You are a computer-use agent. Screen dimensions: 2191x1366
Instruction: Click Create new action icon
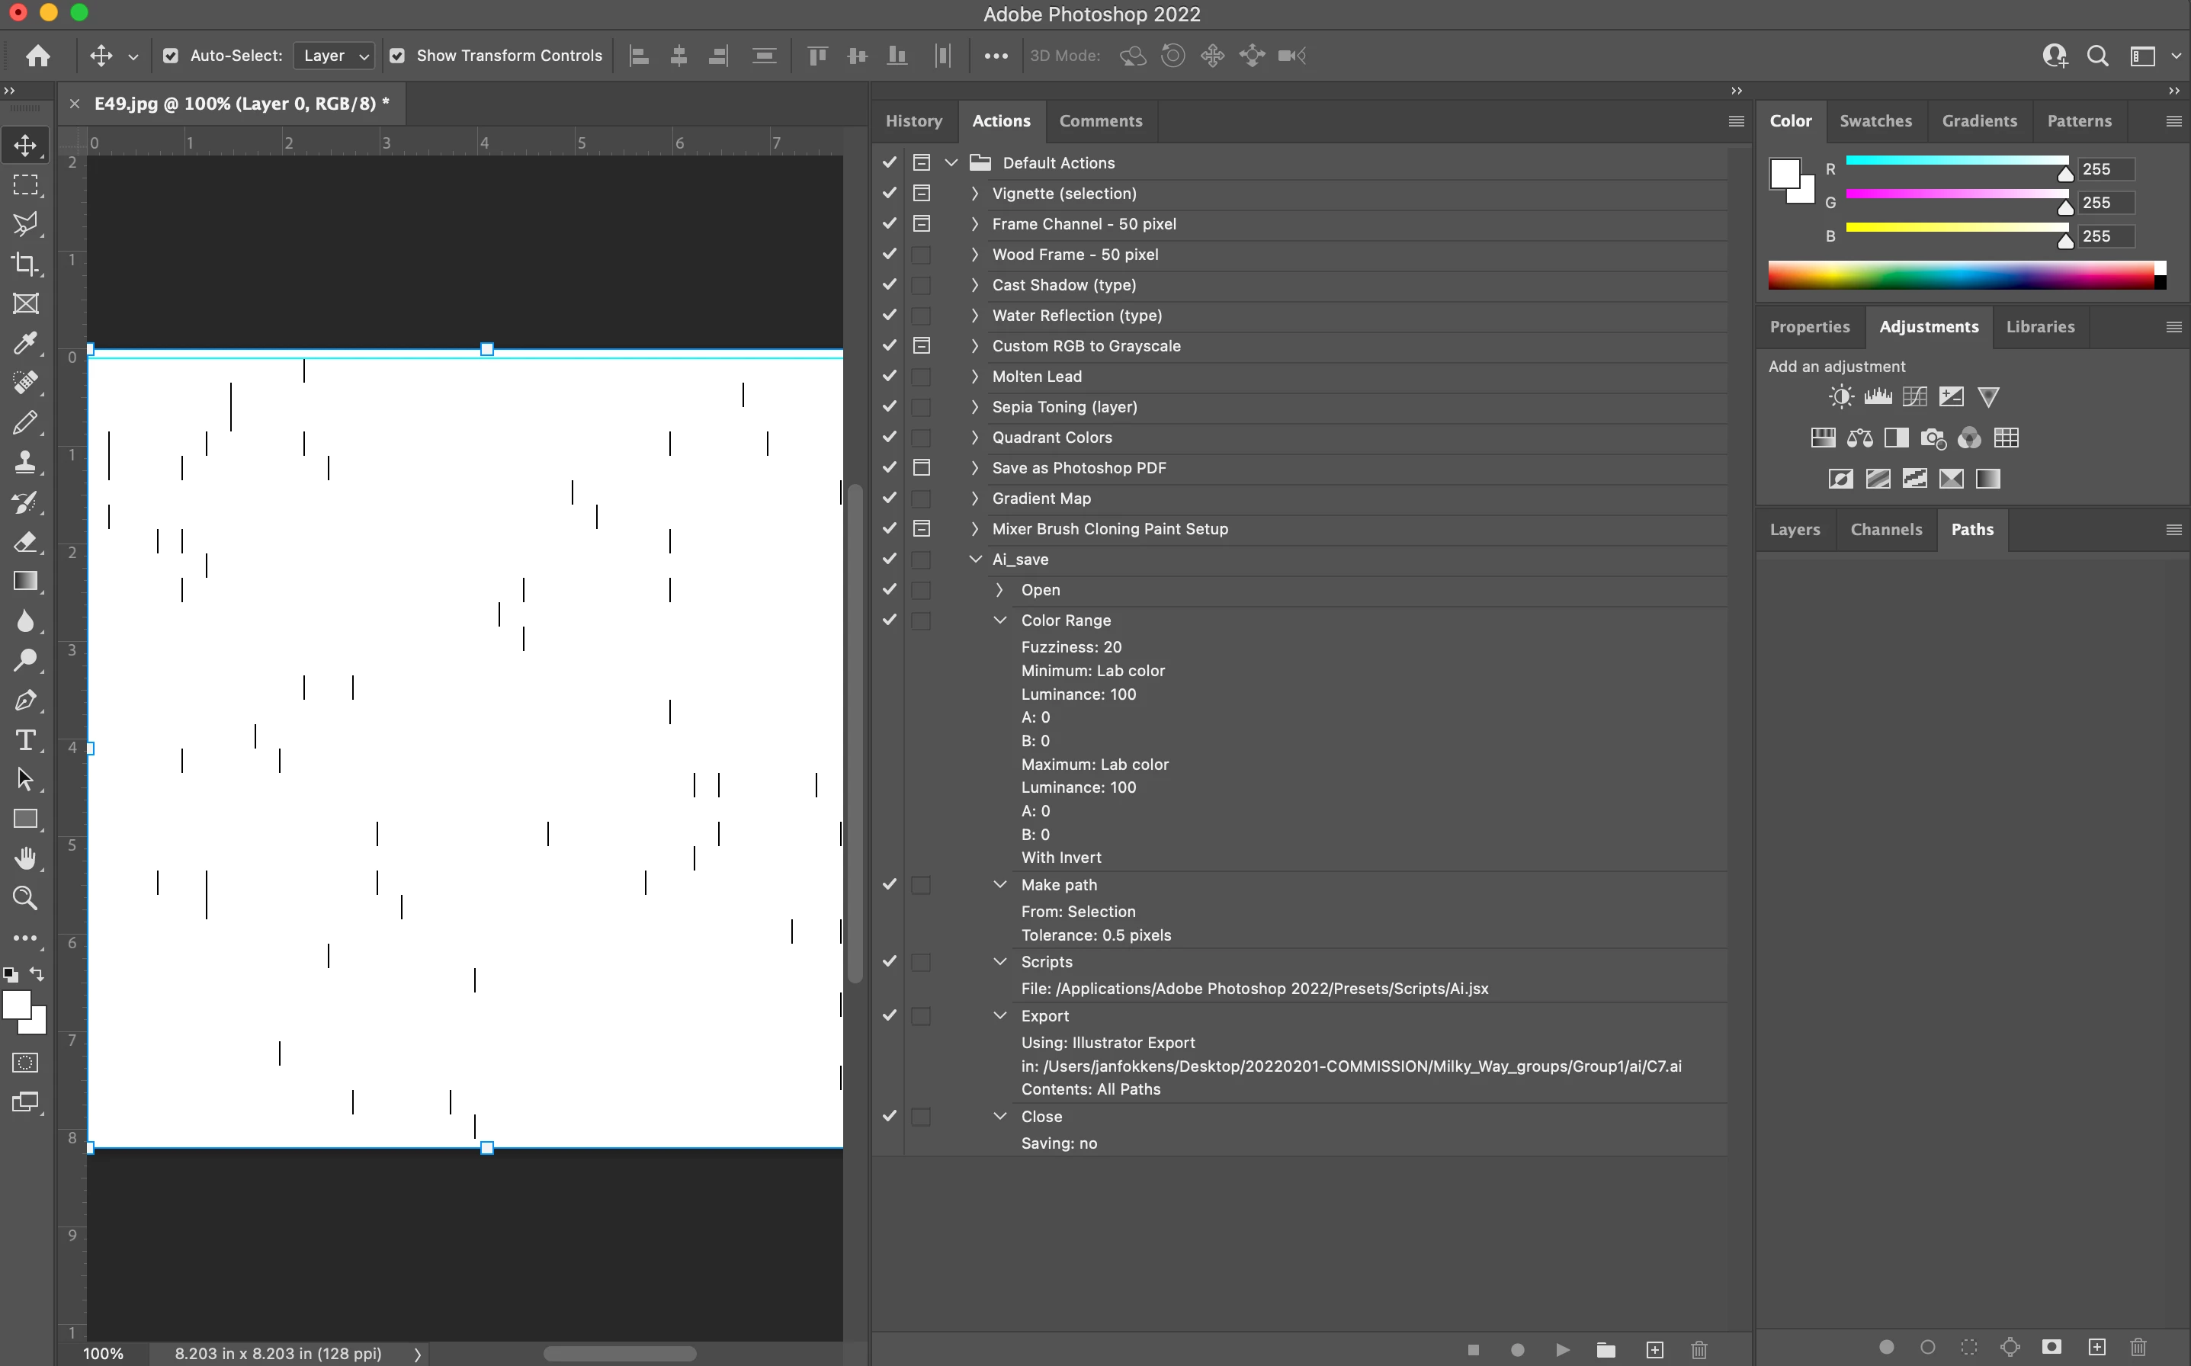click(1654, 1348)
